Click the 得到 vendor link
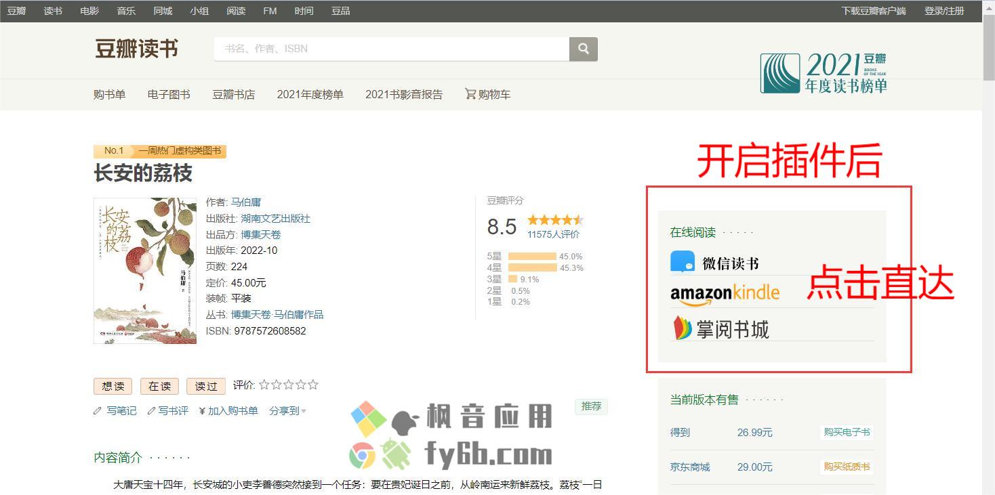 [680, 432]
